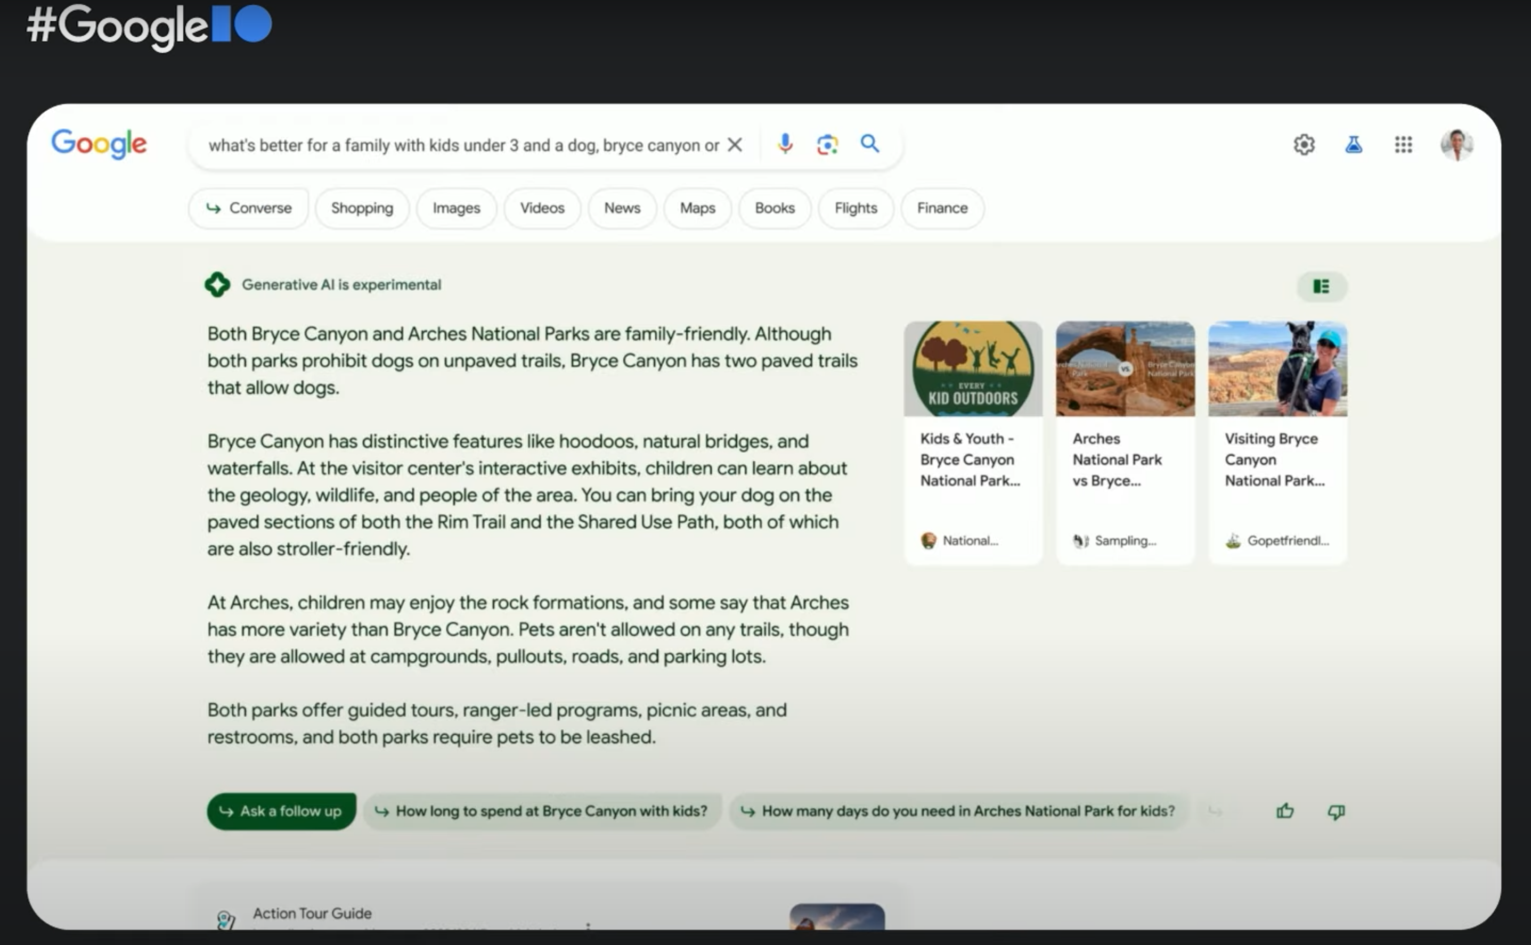Click the thumbs down feedback icon

click(x=1336, y=811)
